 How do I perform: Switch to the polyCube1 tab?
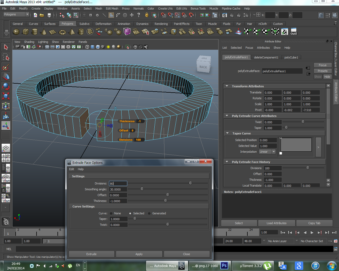(x=291, y=57)
